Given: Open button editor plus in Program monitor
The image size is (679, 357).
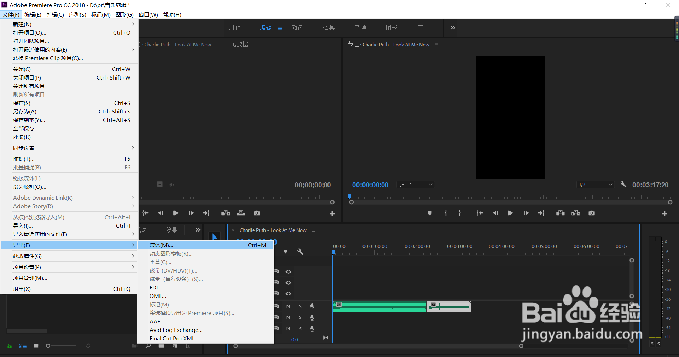Looking at the screenshot, I should (x=665, y=213).
